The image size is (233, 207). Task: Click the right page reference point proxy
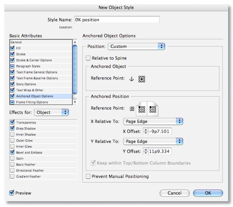(152, 109)
